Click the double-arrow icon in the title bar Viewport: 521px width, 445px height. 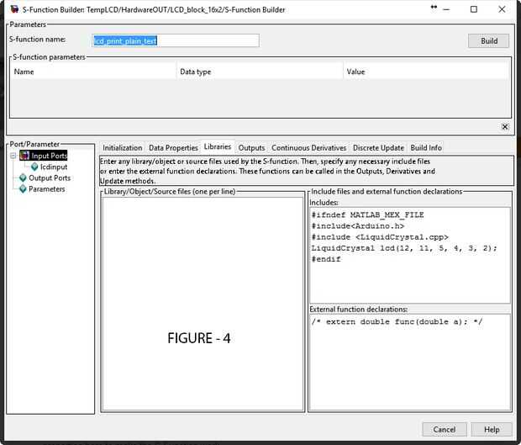pos(434,7)
